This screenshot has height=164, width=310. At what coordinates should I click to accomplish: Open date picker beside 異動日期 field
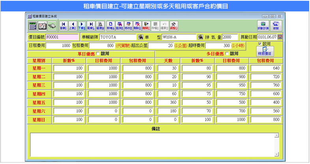[x=280, y=37]
